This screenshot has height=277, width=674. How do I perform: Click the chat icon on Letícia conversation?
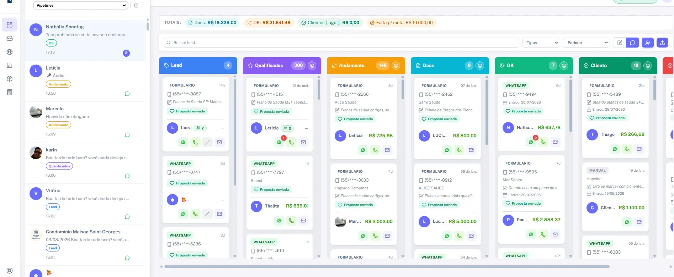tap(127, 94)
